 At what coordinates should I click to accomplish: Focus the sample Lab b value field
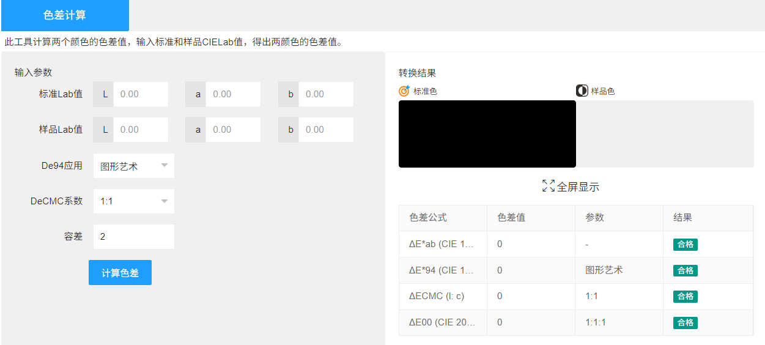325,130
